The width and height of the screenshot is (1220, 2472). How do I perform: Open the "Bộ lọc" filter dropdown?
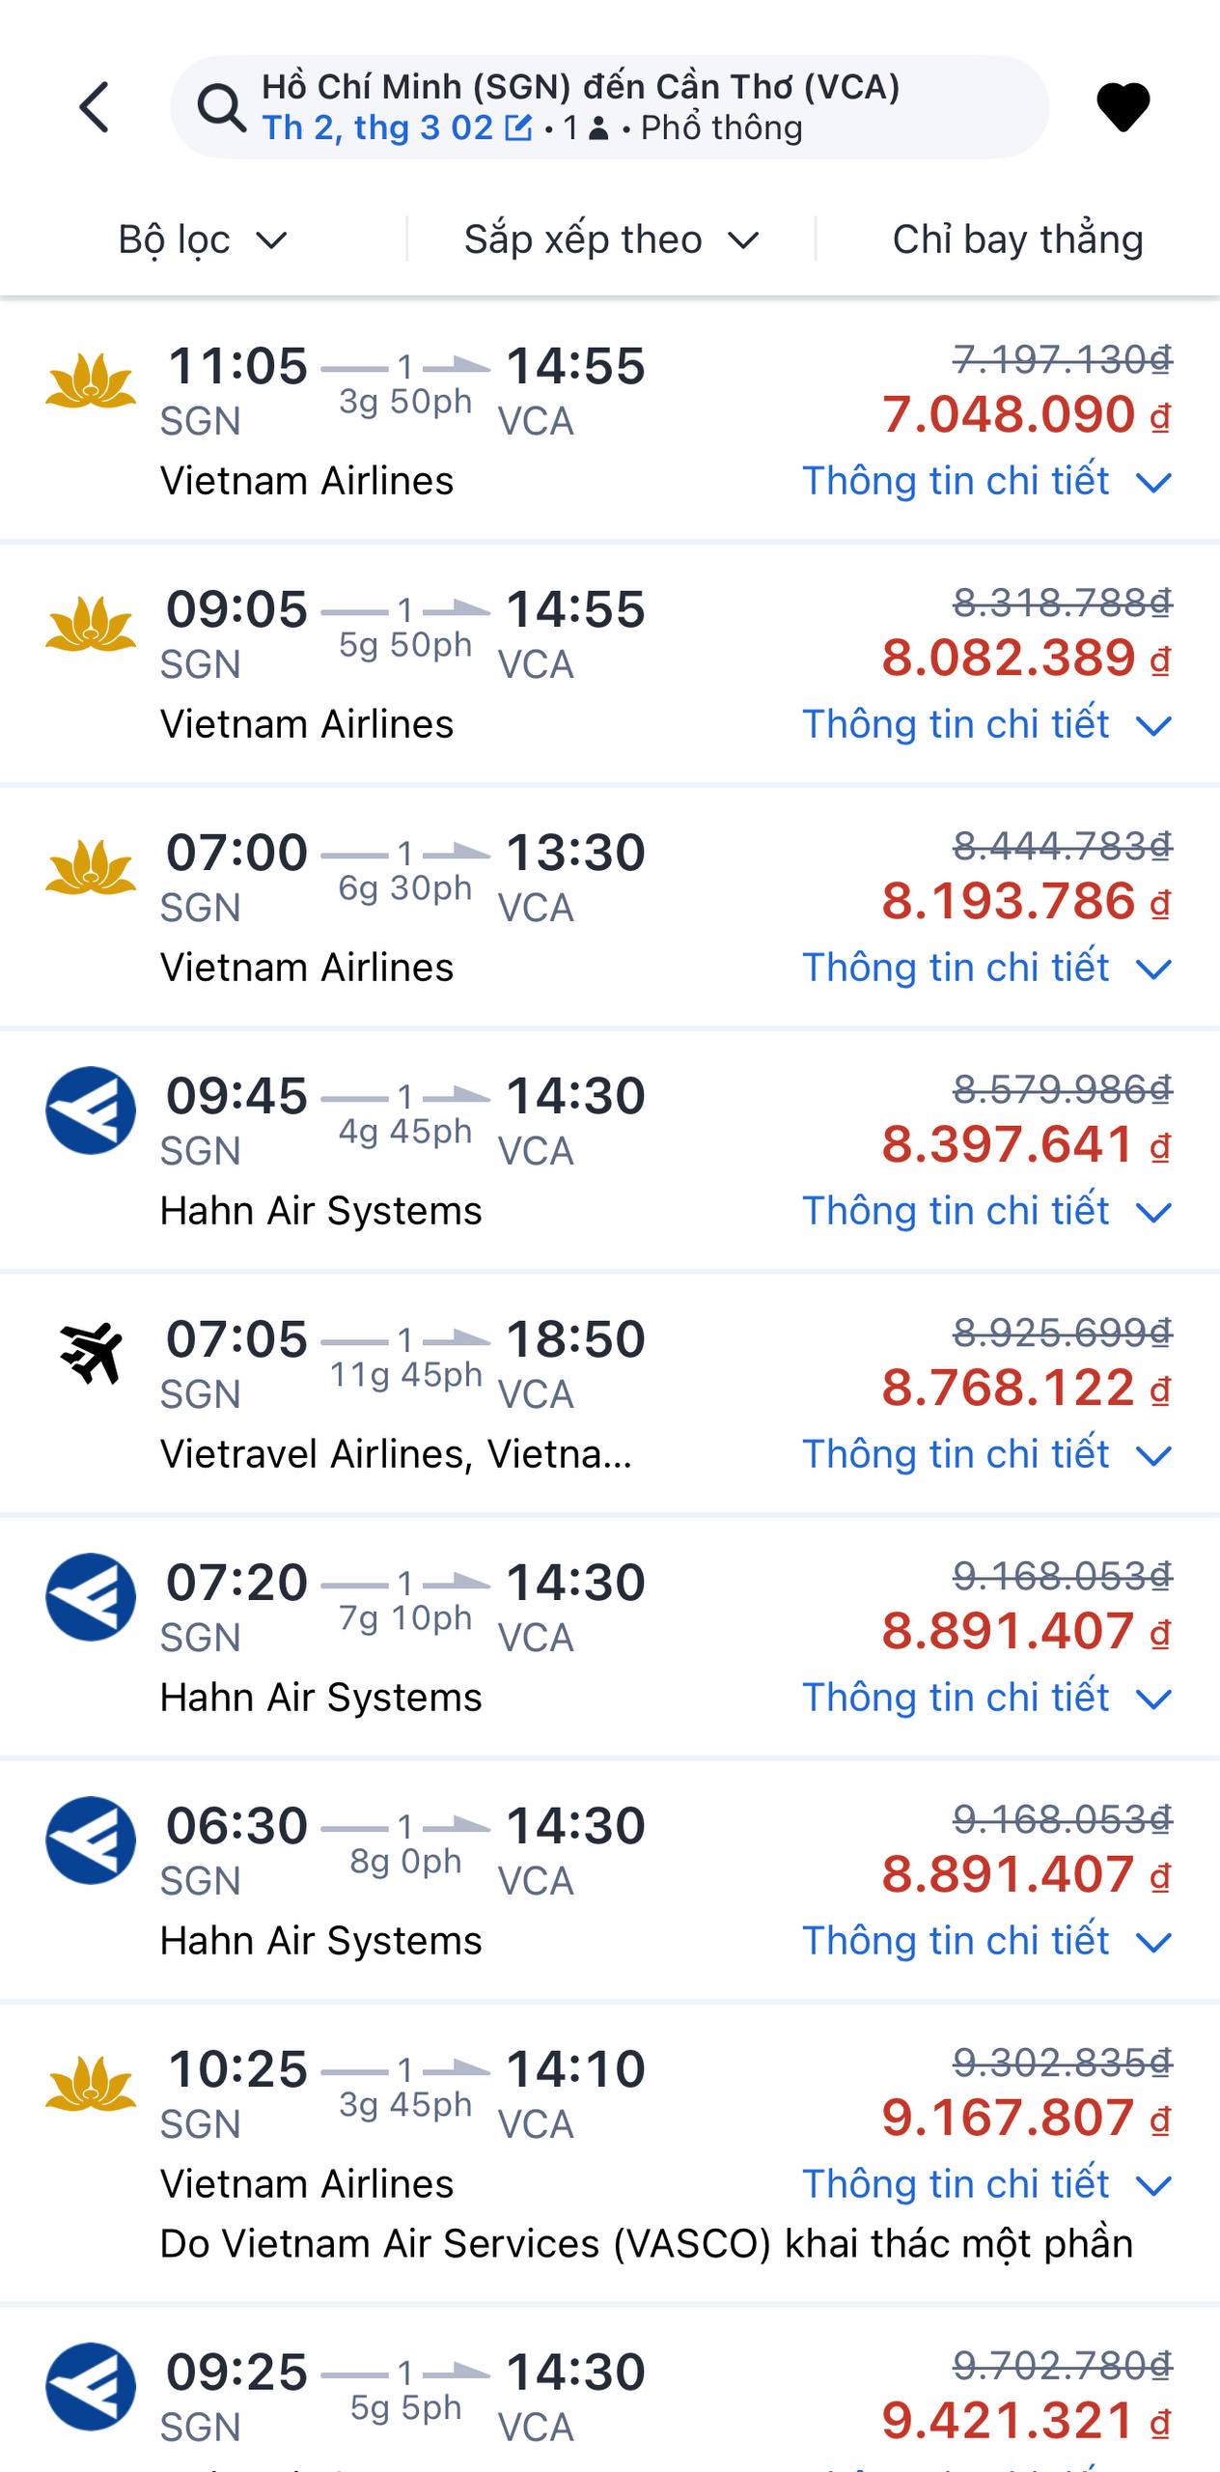click(203, 239)
